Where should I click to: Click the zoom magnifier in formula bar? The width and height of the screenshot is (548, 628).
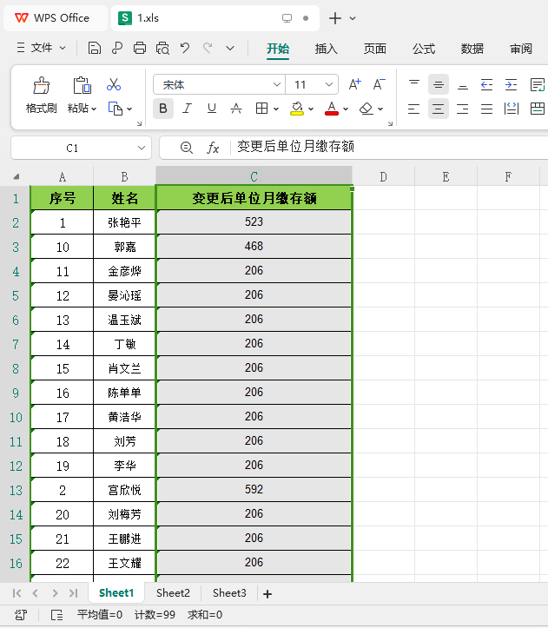(186, 148)
